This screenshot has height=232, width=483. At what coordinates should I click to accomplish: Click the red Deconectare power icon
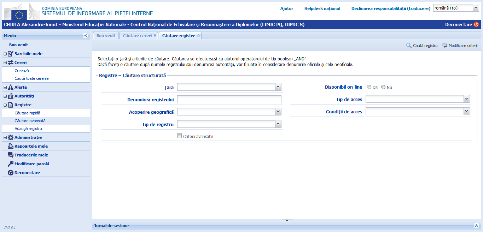point(476,24)
